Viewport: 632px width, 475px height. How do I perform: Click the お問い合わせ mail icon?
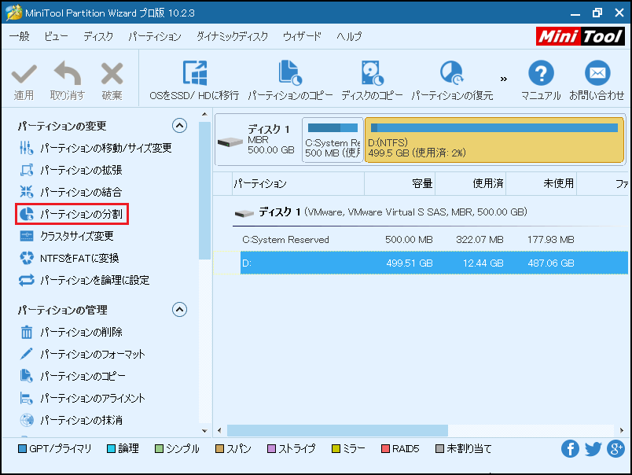click(x=597, y=73)
